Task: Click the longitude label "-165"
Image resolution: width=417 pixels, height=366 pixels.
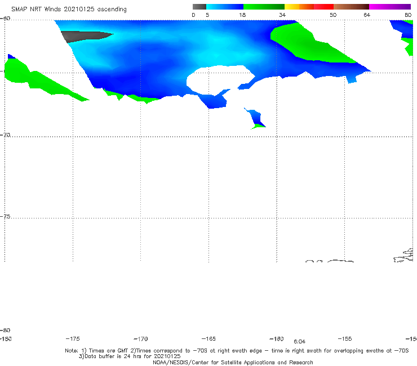Action: point(208,338)
